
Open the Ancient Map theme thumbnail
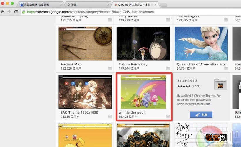(85, 44)
